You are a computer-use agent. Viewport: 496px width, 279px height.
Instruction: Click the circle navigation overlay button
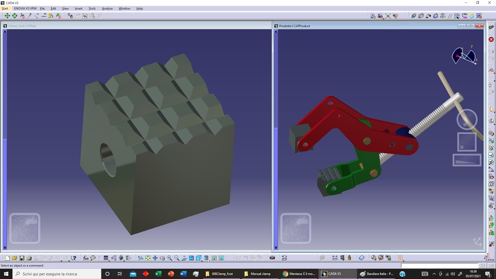tap(467, 119)
